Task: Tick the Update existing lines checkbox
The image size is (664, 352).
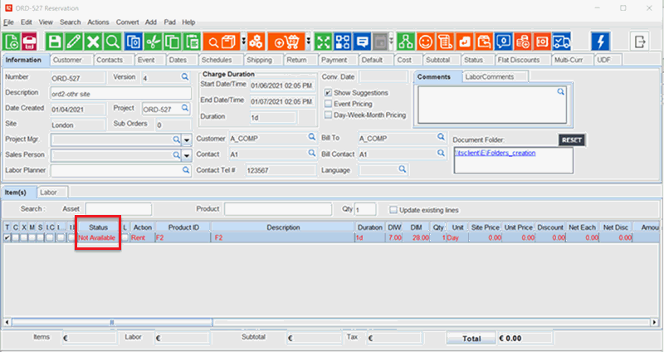Action: tap(393, 208)
